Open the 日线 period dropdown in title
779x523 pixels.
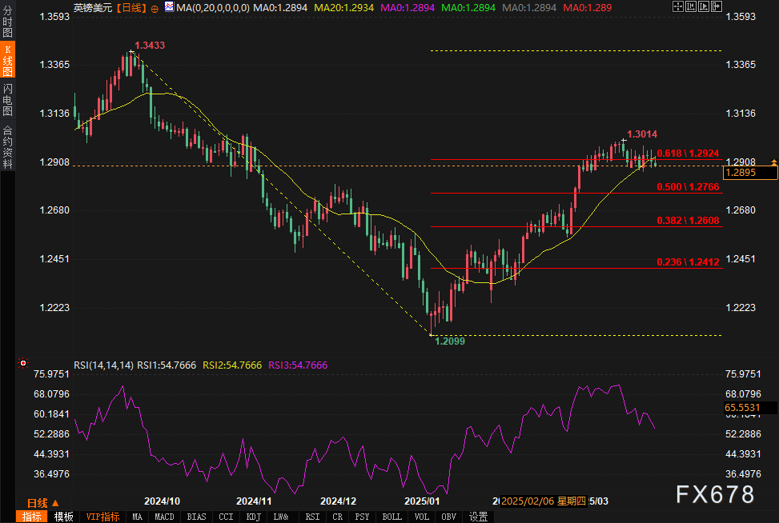(131, 7)
